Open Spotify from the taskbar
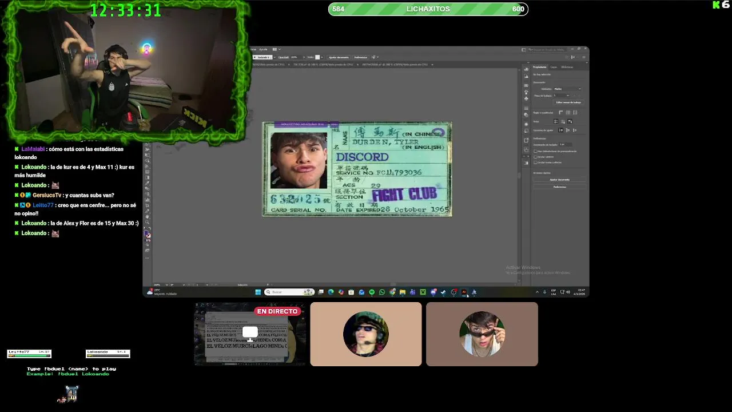Screen dimensions: 732x412 tap(372, 292)
